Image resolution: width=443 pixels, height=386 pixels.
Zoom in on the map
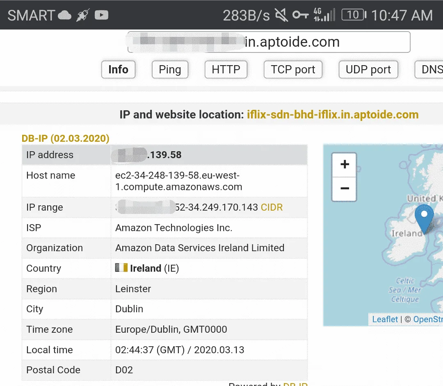(345, 164)
